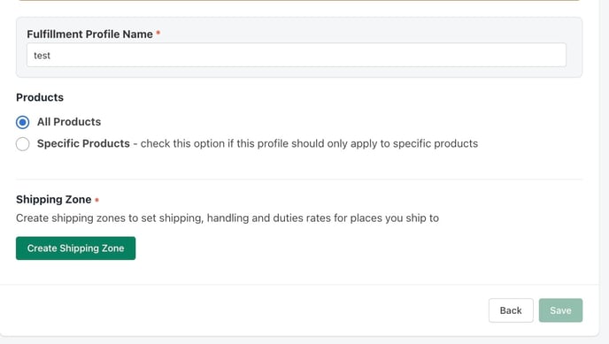Select the All Products radio button

(x=22, y=122)
